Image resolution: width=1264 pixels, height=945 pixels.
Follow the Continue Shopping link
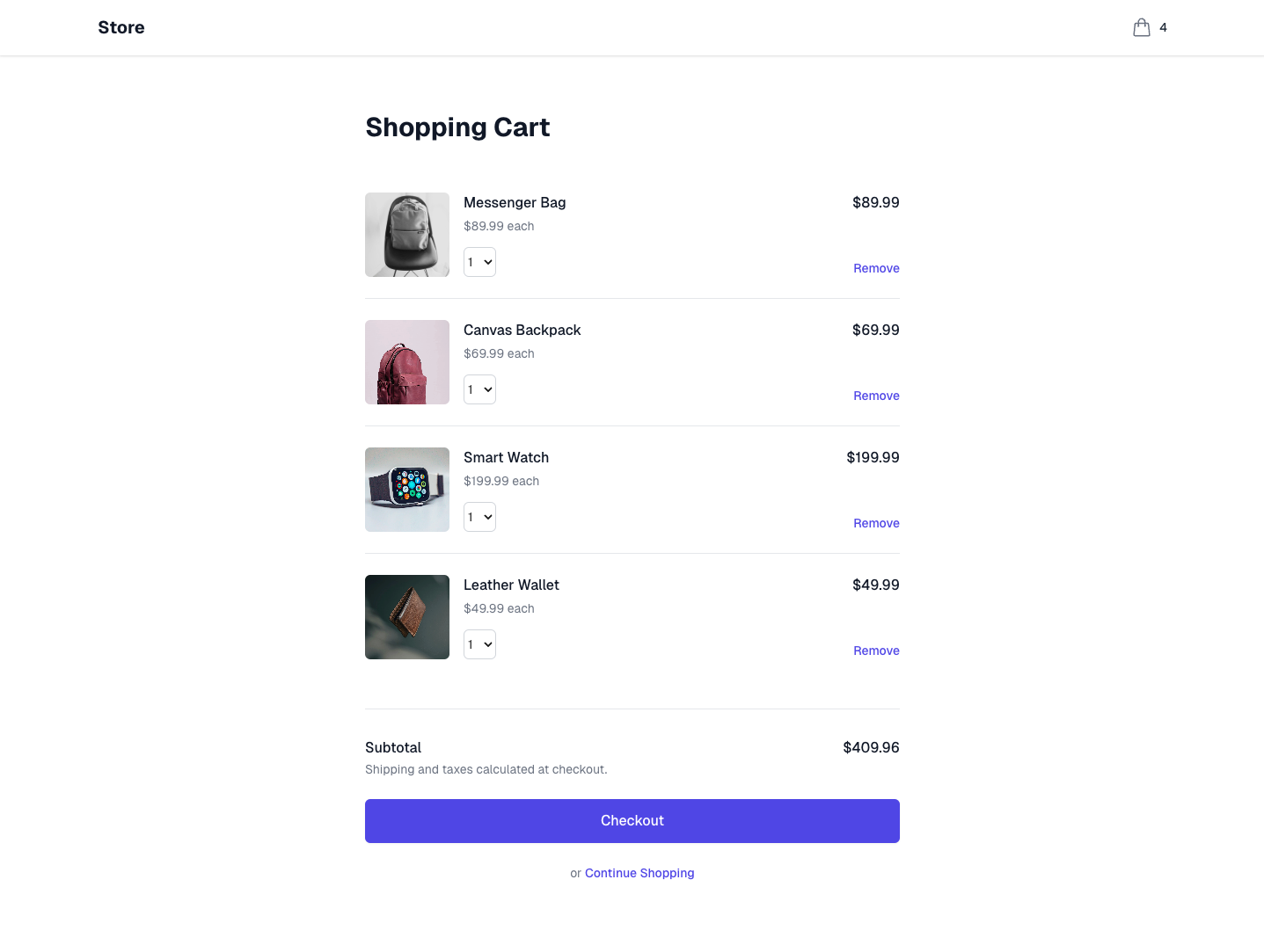point(639,873)
